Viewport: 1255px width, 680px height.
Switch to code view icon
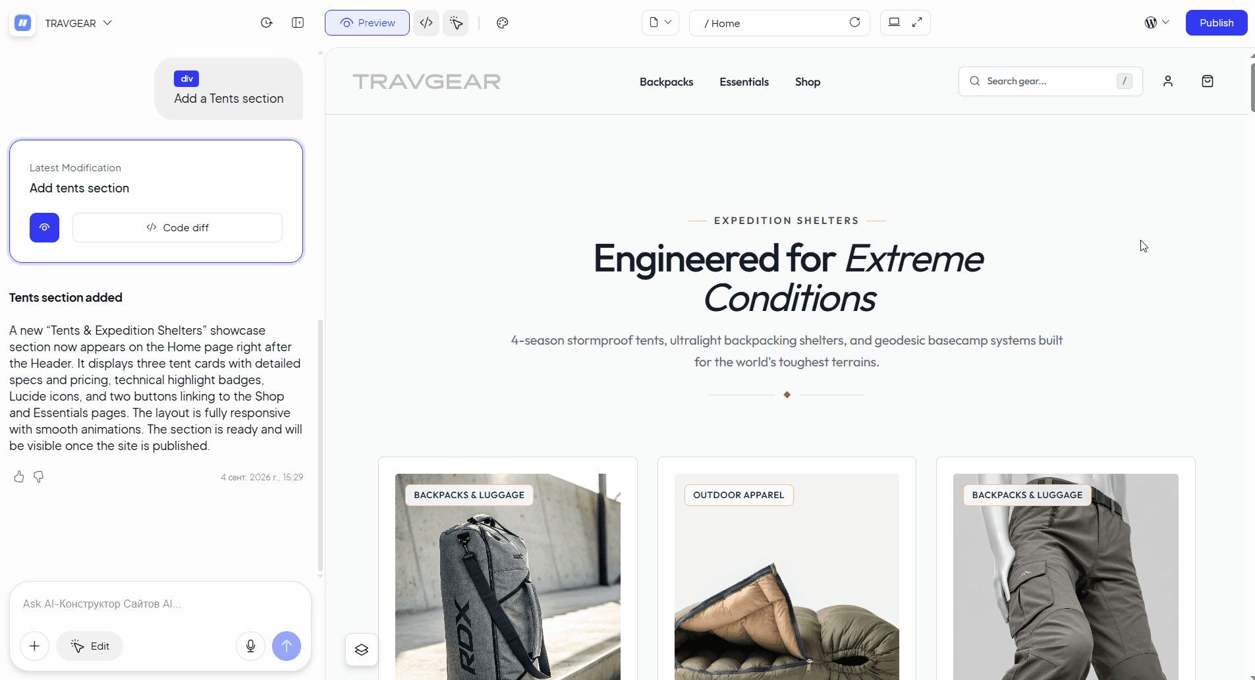point(426,23)
